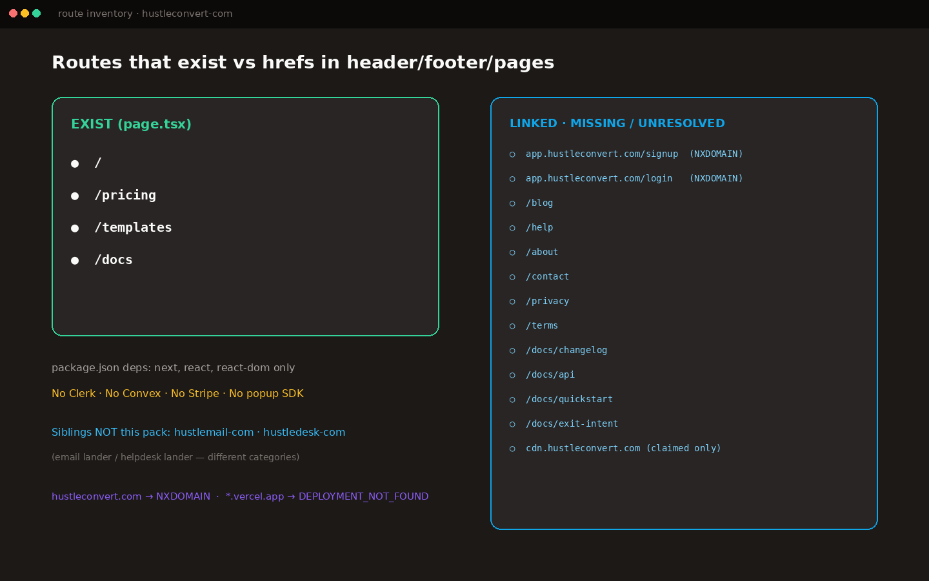Click the 'package.json deps' line

(x=174, y=367)
